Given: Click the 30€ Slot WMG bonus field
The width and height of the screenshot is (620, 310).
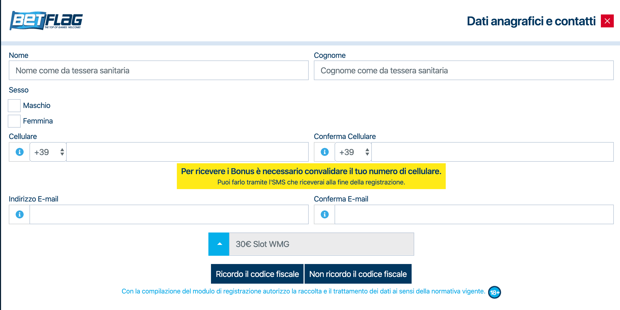Looking at the screenshot, I should (x=322, y=244).
